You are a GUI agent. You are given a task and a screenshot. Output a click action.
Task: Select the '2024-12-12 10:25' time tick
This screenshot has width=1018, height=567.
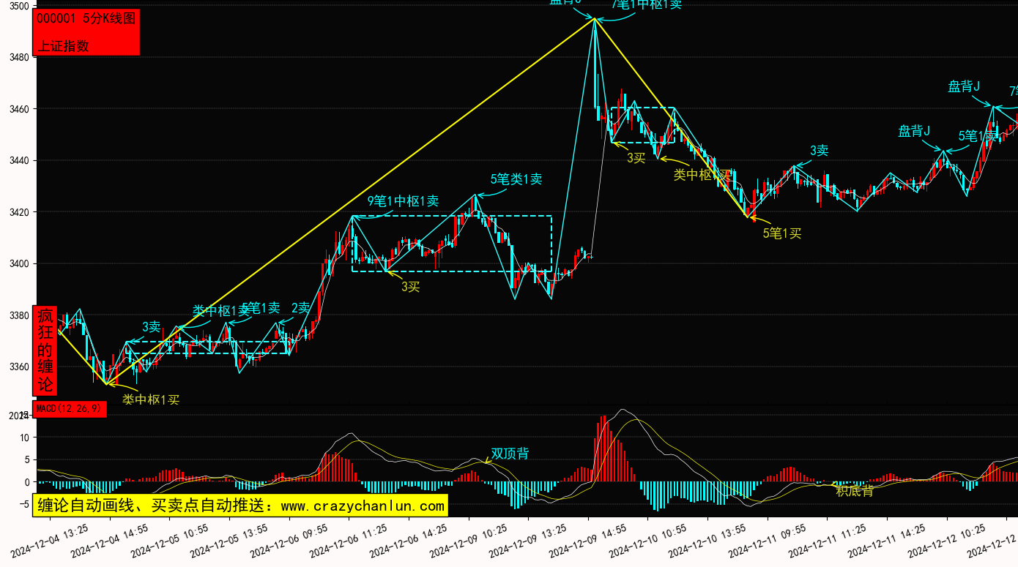(947, 541)
